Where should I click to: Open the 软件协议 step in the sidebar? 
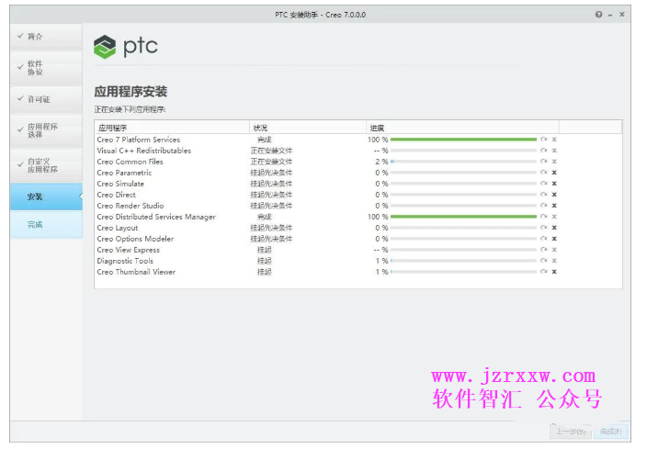46,68
